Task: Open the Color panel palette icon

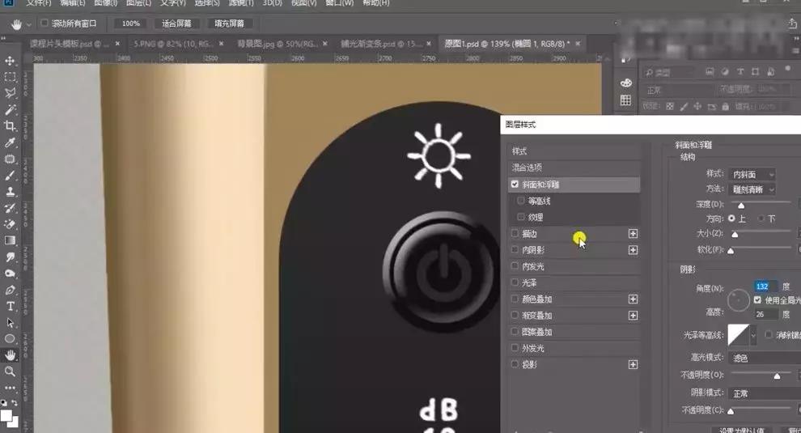Action: pyautogui.click(x=625, y=83)
